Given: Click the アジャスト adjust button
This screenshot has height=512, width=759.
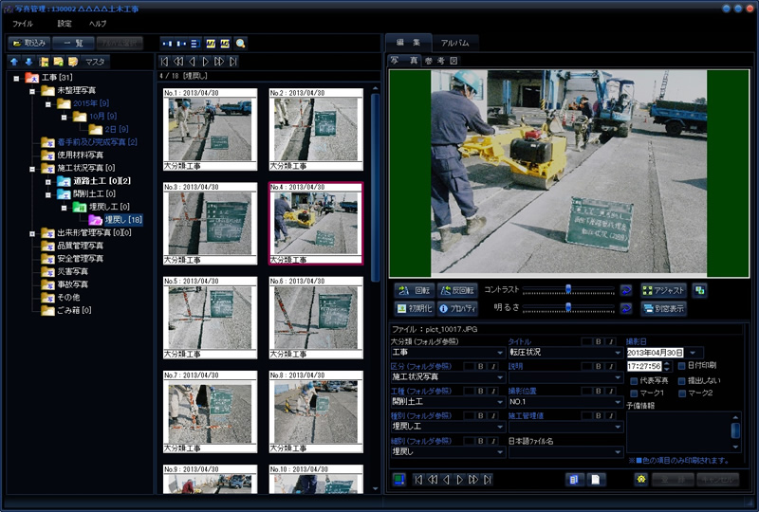Looking at the screenshot, I should 663,290.
